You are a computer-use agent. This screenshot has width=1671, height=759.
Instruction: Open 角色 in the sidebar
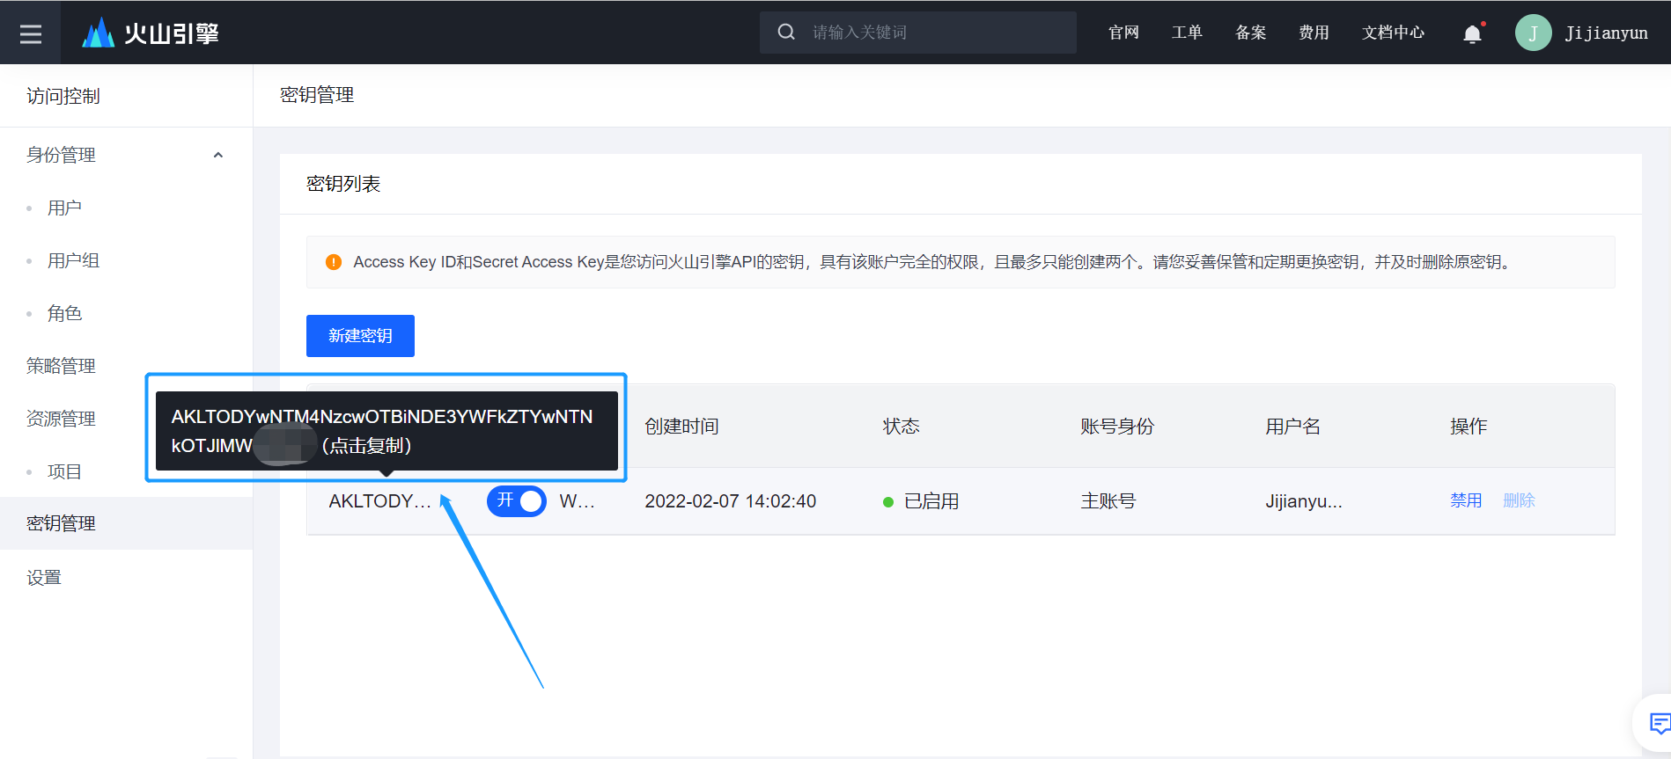click(x=64, y=313)
